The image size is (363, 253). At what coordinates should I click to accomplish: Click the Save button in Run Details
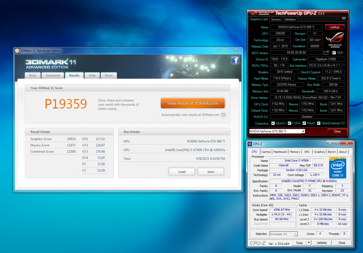(x=211, y=171)
